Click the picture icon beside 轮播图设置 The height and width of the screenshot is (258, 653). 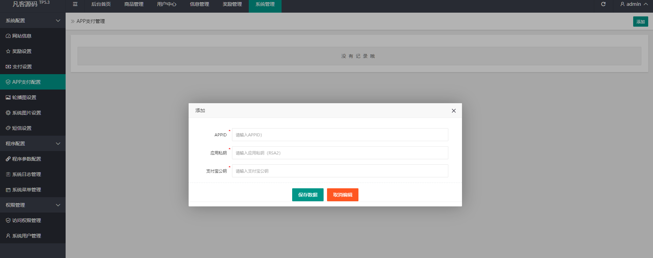8,97
